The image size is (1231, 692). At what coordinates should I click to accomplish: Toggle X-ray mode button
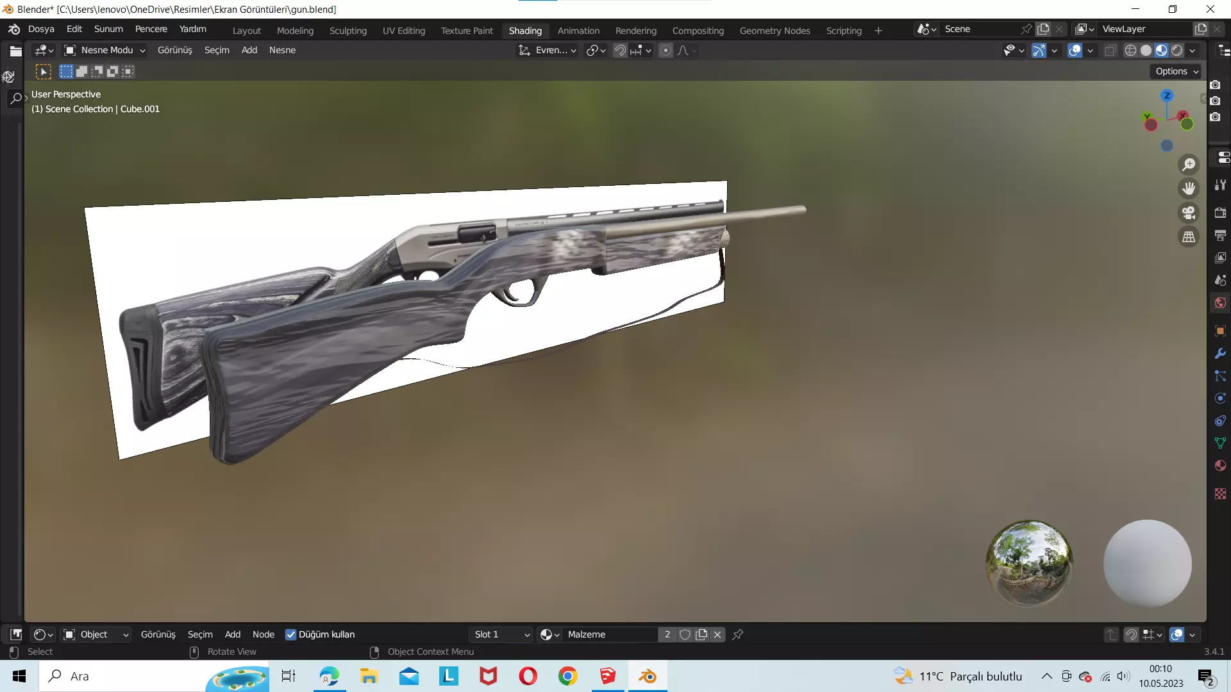click(1110, 51)
